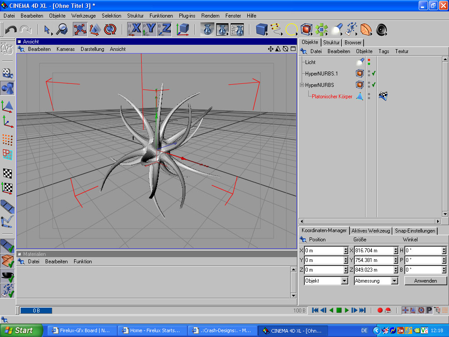
Task: Click the Undo arrow in the toolbar
Action: [11, 29]
